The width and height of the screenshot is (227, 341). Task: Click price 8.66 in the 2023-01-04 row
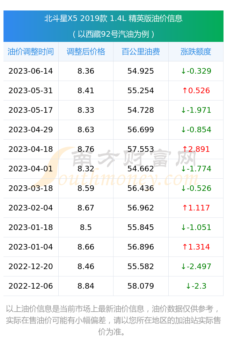point(86,247)
